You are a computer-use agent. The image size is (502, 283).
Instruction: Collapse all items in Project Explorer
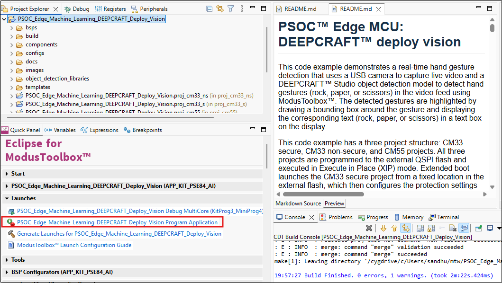coord(209,9)
